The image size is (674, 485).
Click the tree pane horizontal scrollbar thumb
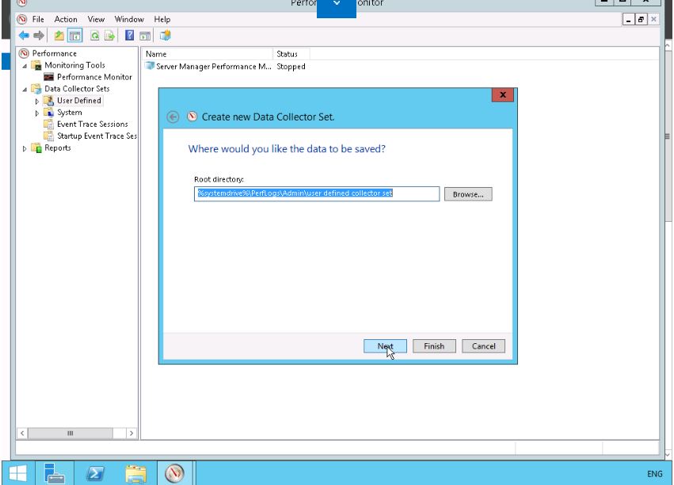(x=70, y=433)
